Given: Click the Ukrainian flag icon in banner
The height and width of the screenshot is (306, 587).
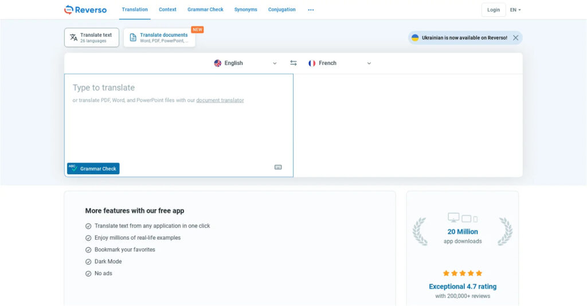Looking at the screenshot, I should 415,38.
